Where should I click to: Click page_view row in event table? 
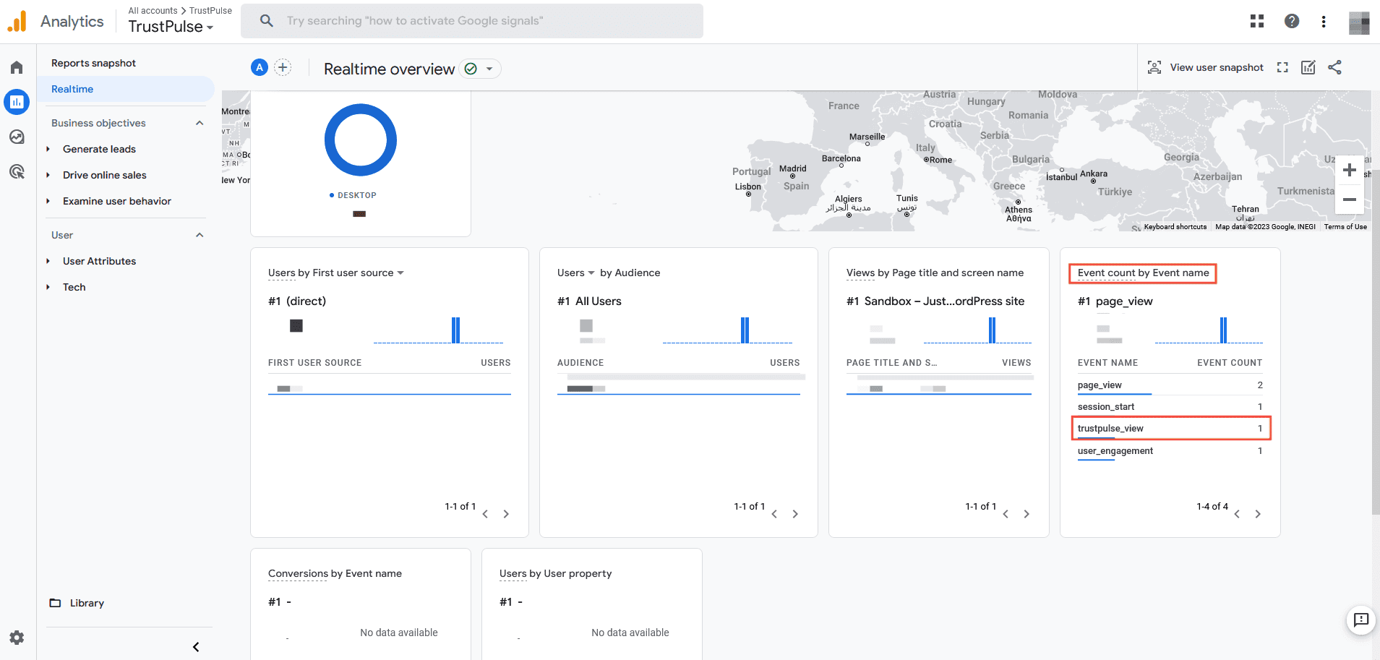point(1170,385)
